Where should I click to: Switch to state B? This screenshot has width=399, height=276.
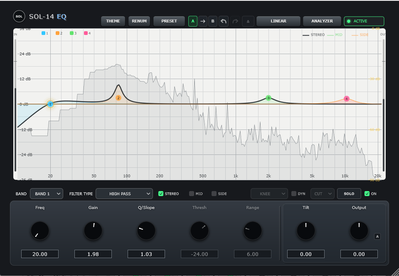(x=213, y=21)
